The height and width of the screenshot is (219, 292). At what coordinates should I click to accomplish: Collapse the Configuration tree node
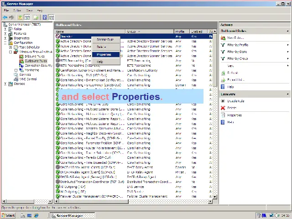point(5,43)
